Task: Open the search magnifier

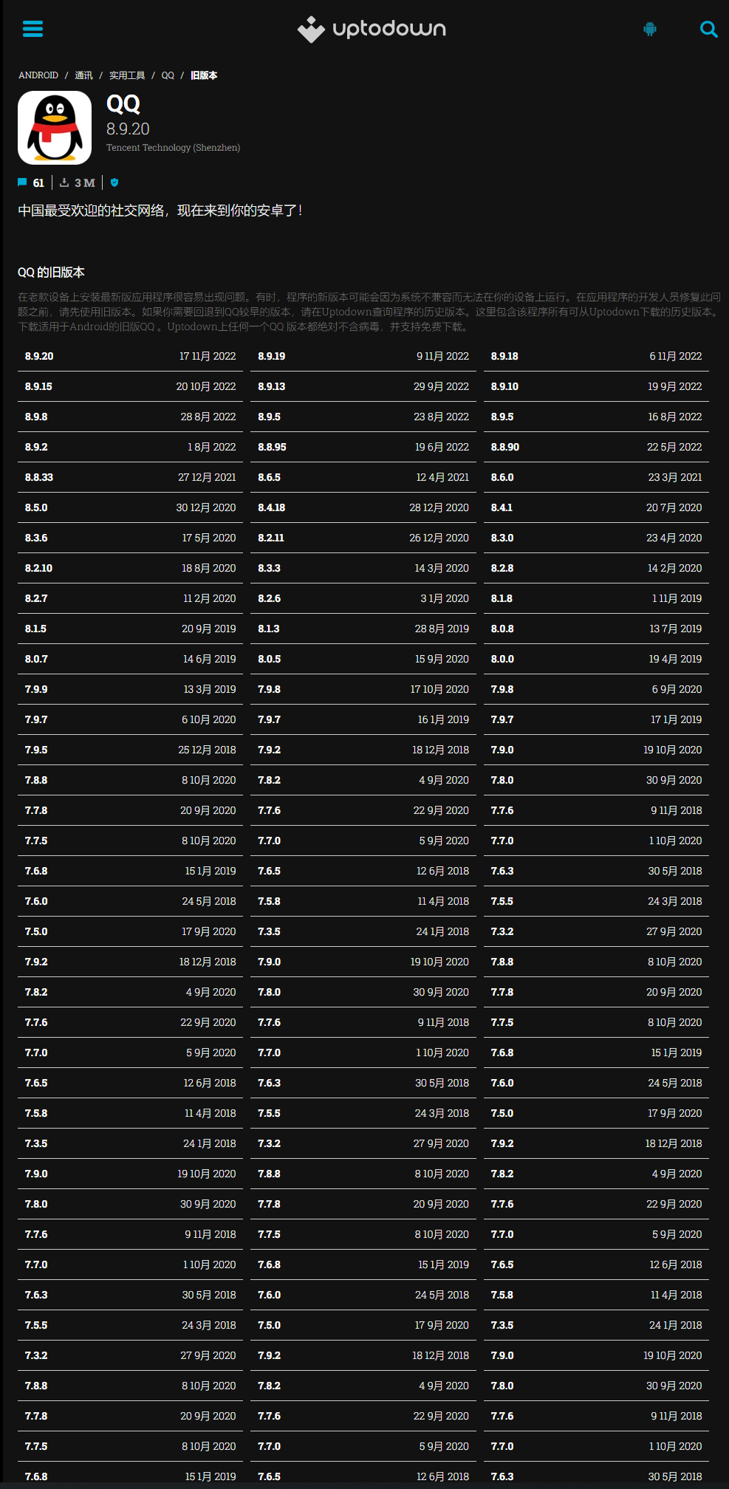Action: point(708,29)
